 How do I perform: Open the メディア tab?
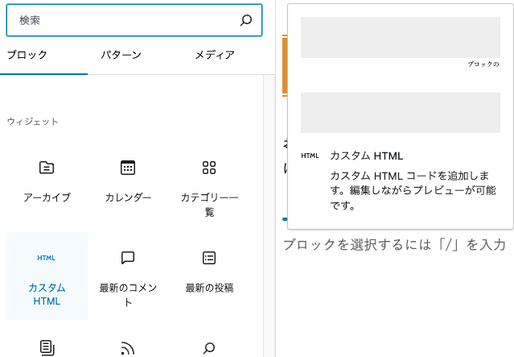(215, 55)
